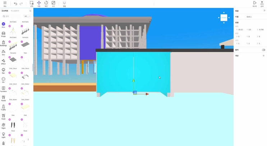267x146 pixels.
Task: Click the object search field
Action: [x=11, y=16]
